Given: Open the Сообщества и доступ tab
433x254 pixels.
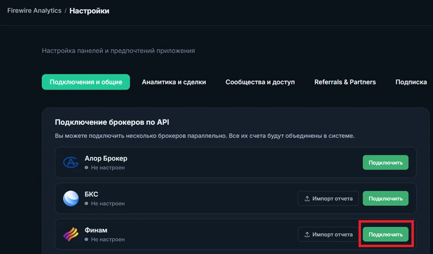Looking at the screenshot, I should (x=260, y=82).
